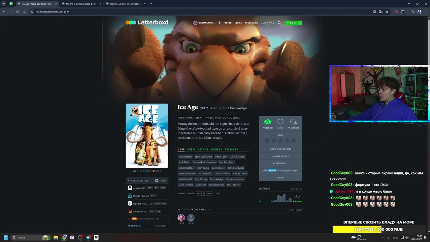Open All services link

pos(134,226)
